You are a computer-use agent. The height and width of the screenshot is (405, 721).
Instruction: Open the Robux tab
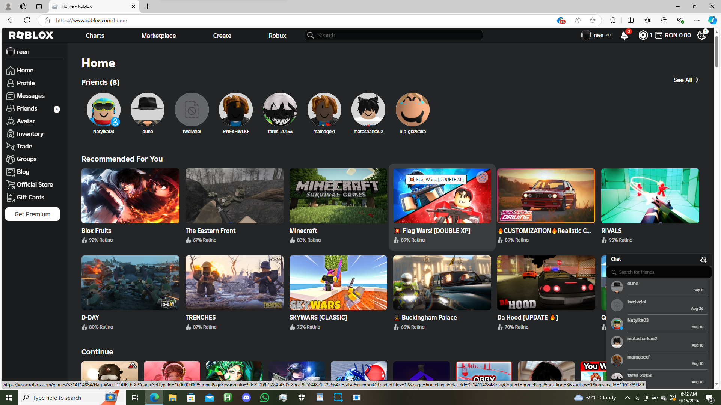[278, 36]
